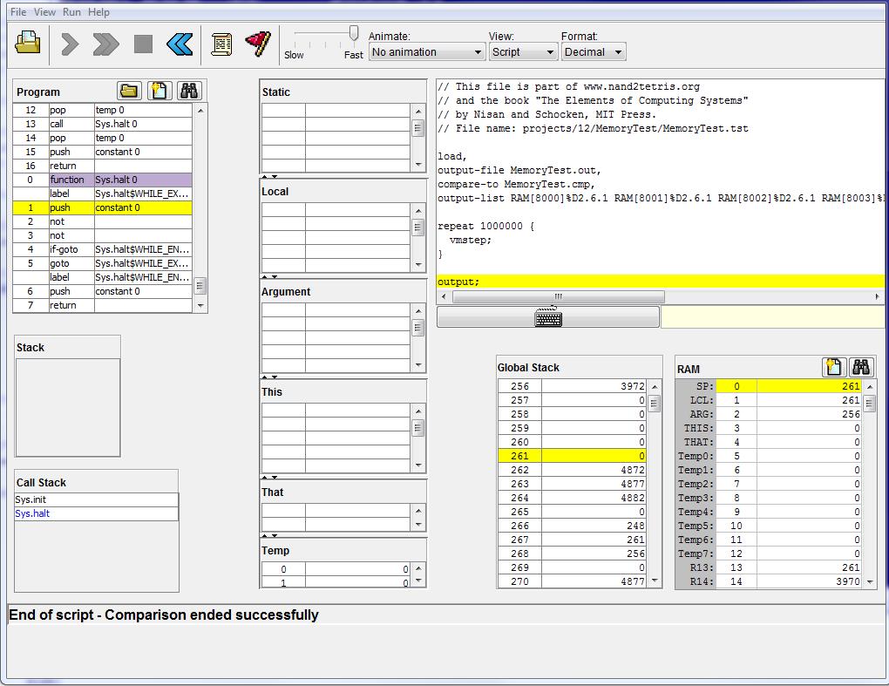Open the script scroll icon
The width and height of the screenshot is (889, 686).
tap(221, 44)
